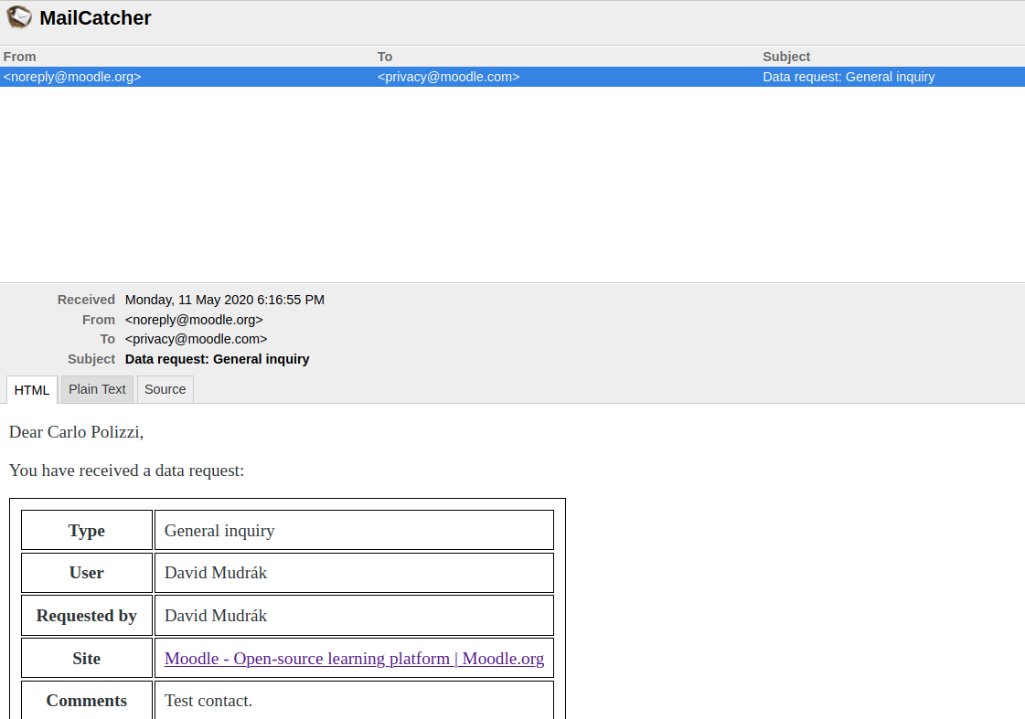The image size is (1025, 719).
Task: Click the To column header
Action: click(385, 57)
